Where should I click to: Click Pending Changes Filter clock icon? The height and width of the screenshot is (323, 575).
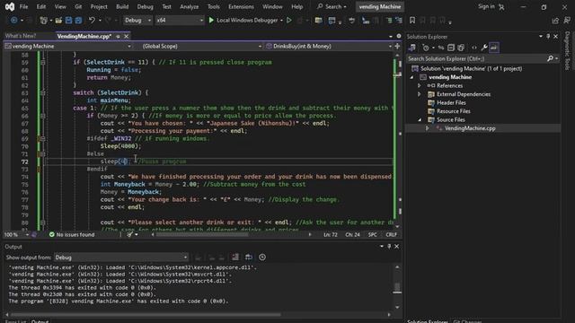click(x=426, y=48)
